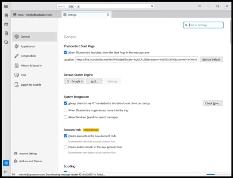Click the Remove search engine button

[x=112, y=81]
